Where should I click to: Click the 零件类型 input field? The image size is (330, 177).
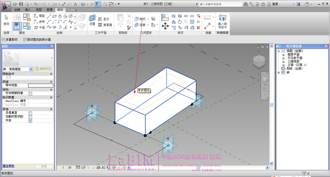click(41, 85)
